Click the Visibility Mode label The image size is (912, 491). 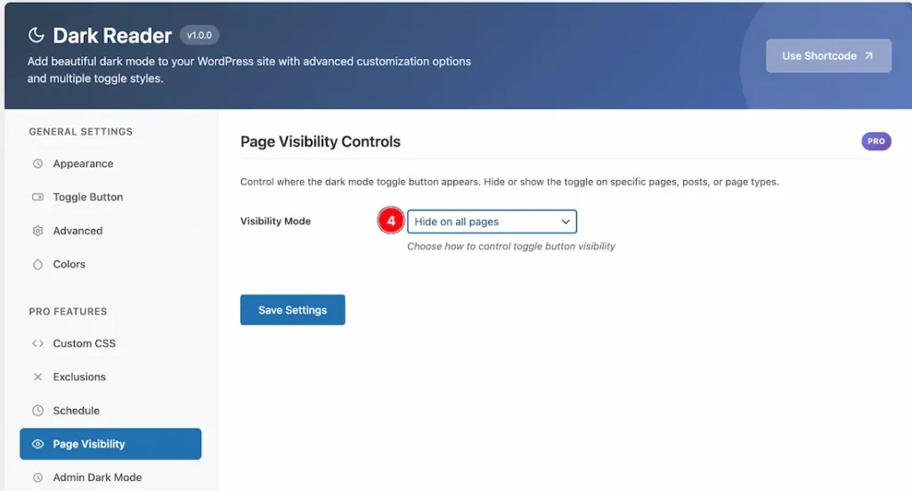pos(275,221)
